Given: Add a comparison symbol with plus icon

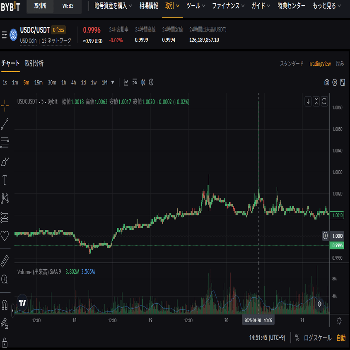Looking at the screenshot, I should (151, 82).
